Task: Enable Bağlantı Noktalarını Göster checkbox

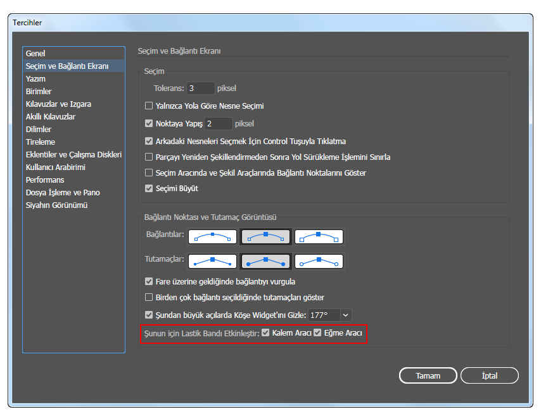Action: coord(149,173)
